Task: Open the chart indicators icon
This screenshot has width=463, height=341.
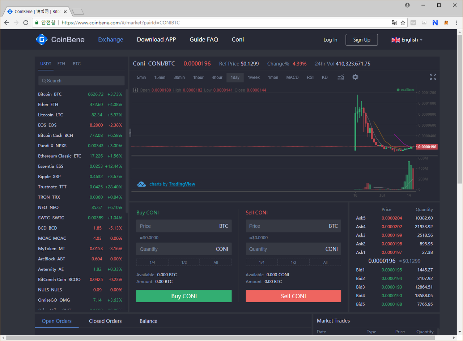Action: click(341, 77)
